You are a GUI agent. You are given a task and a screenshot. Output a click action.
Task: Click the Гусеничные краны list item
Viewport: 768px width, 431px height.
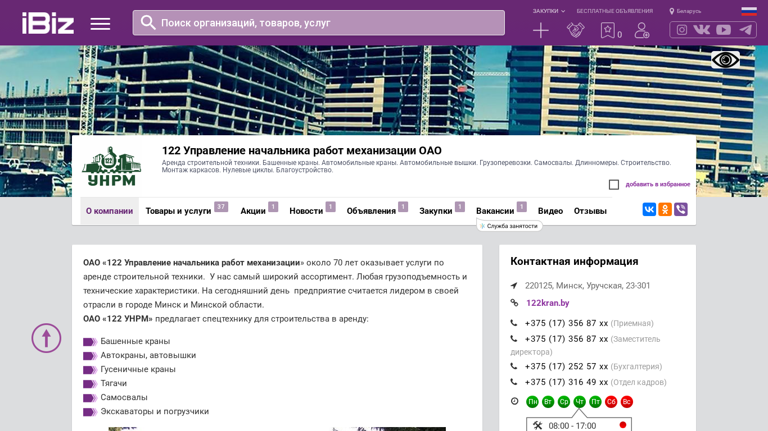[x=138, y=369]
